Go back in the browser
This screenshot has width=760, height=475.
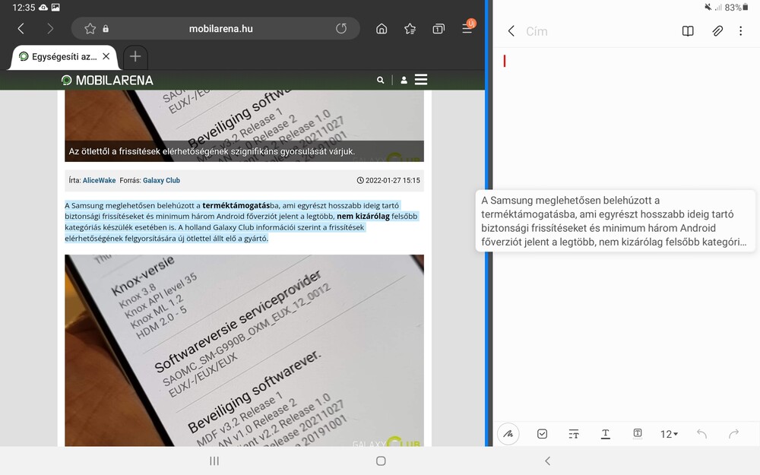(x=21, y=29)
